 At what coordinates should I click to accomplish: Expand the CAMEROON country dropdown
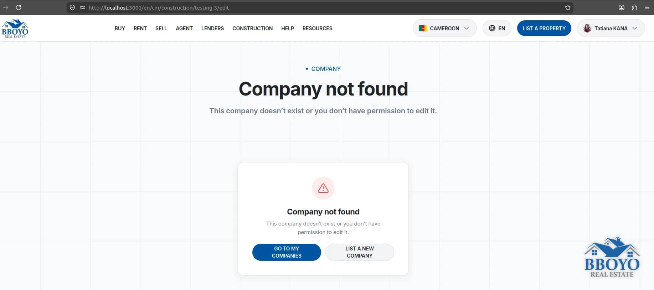click(x=444, y=28)
